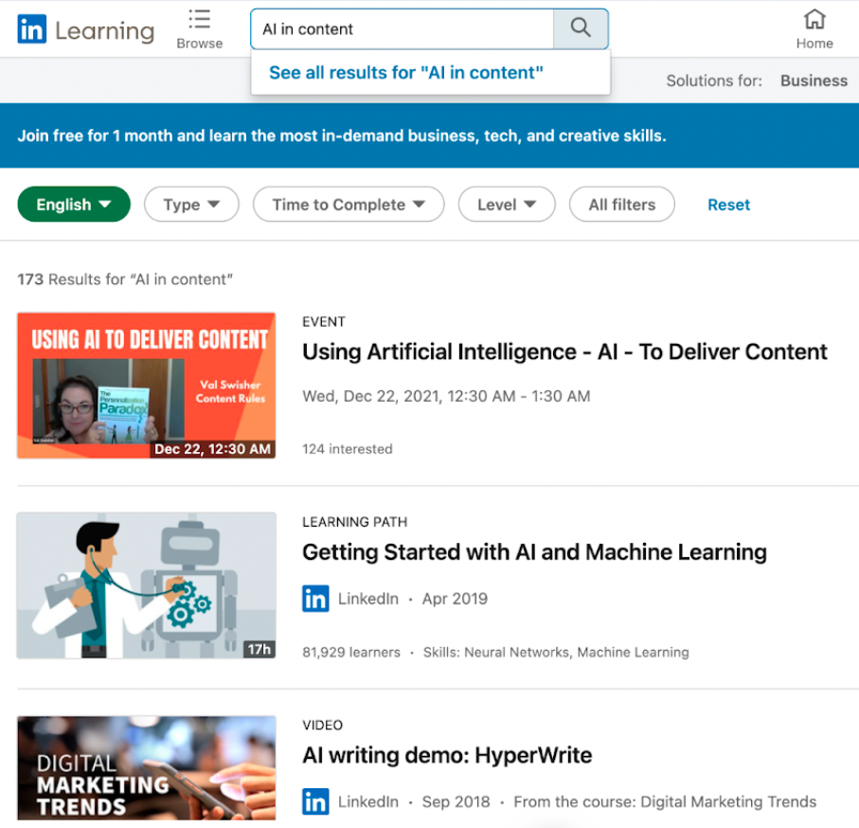Go to Home via house icon
The image size is (859, 828).
click(x=814, y=29)
